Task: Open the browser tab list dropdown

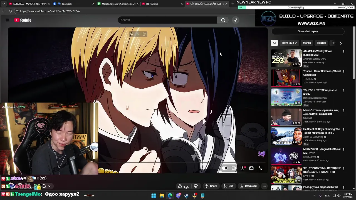Action: 4,4
